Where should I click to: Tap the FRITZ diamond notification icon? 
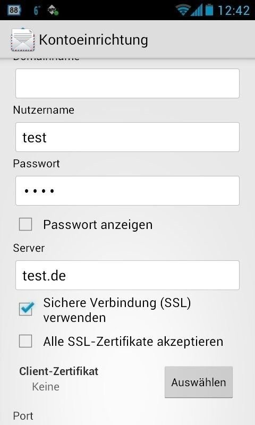coord(53,11)
